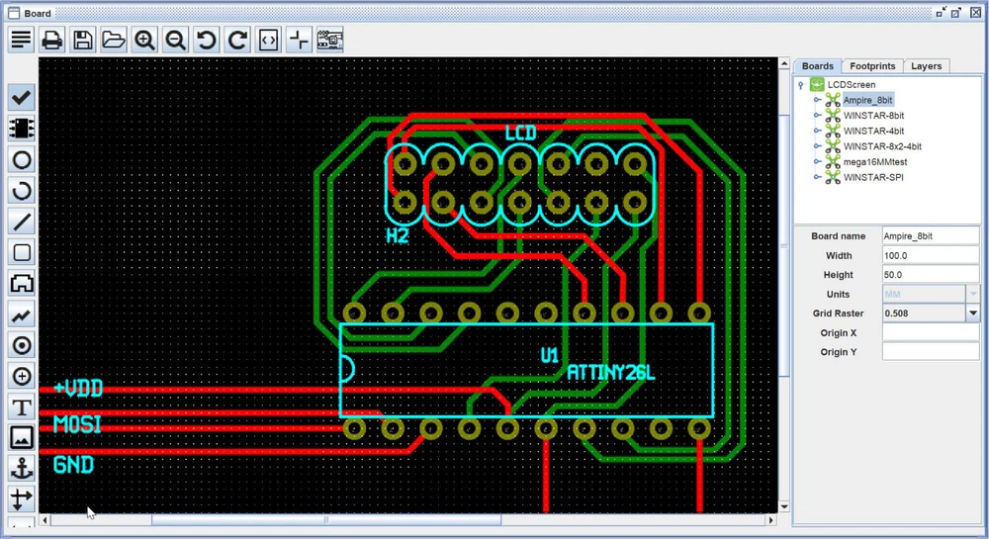Click the Zoom In magnifier
Viewport: 989px width, 539px height.
(145, 41)
